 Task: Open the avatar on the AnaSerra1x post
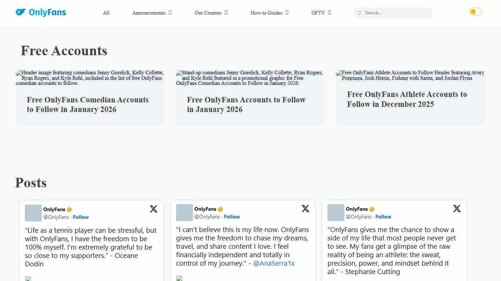184,213
